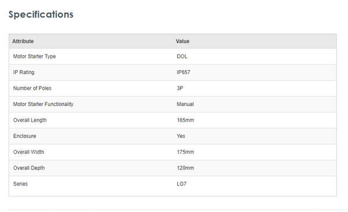Click the DOL value cell
This screenshot has height=212, width=348.
pos(182,56)
